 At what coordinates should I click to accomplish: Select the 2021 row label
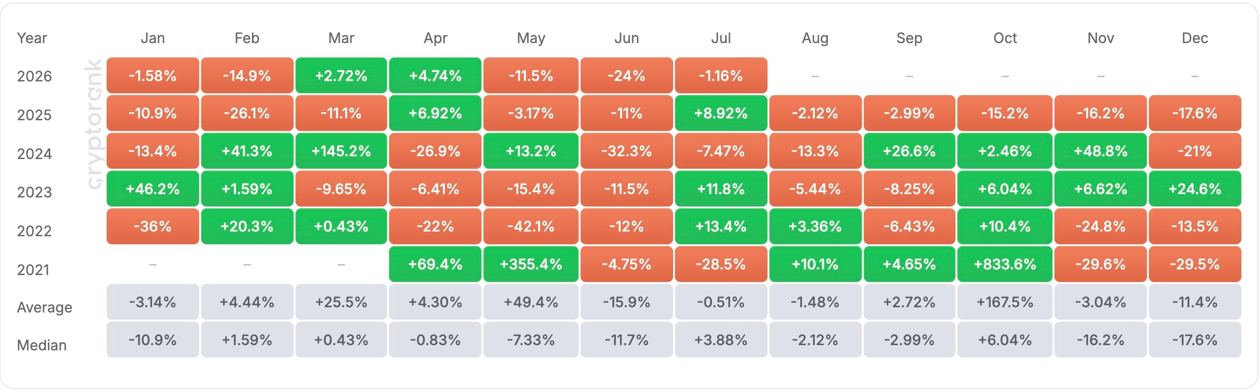coord(33,270)
